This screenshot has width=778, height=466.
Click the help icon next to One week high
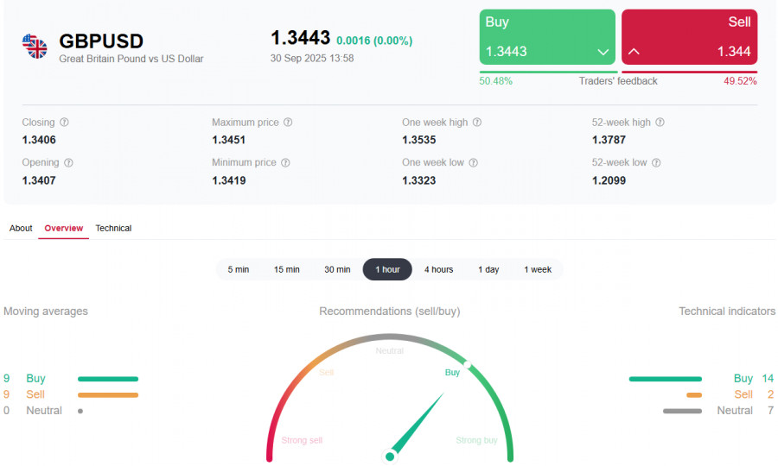(477, 123)
